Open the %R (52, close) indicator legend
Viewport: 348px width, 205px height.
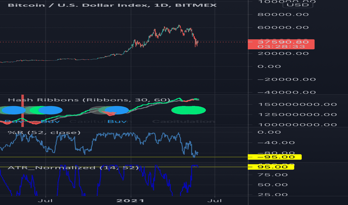point(44,133)
